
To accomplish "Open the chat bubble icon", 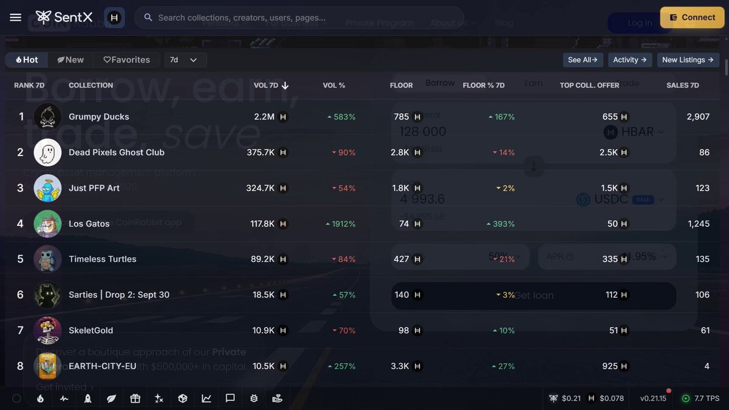I will (230, 398).
